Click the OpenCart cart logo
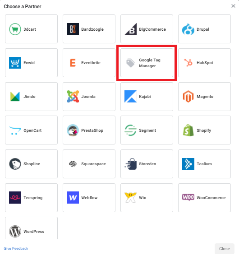Screen dimensions: 239x256 pos(15,130)
